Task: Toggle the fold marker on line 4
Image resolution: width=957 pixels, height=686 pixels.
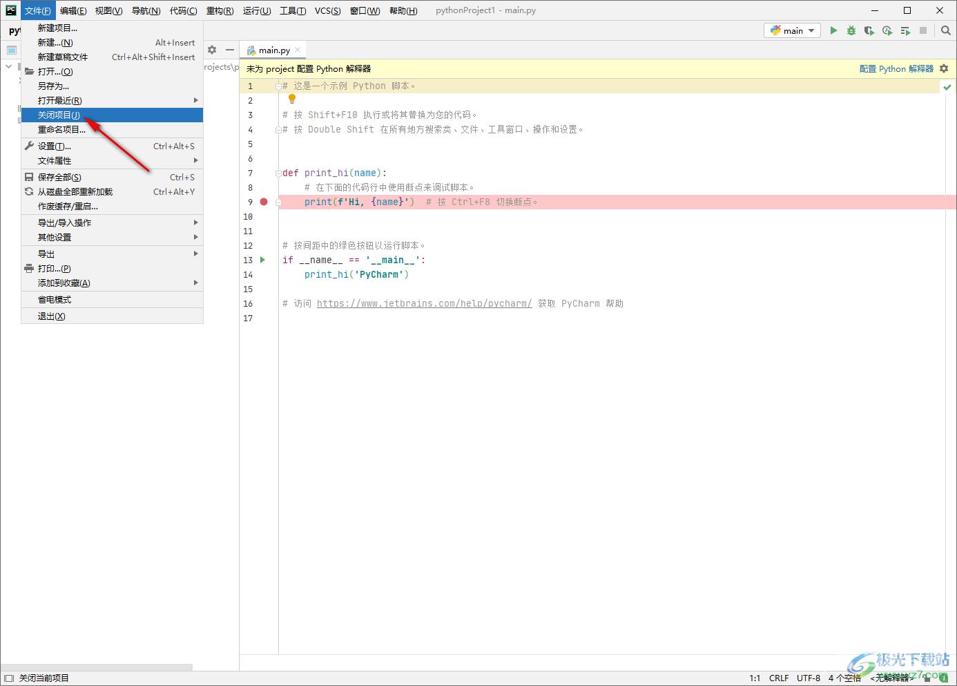Action: (x=278, y=129)
